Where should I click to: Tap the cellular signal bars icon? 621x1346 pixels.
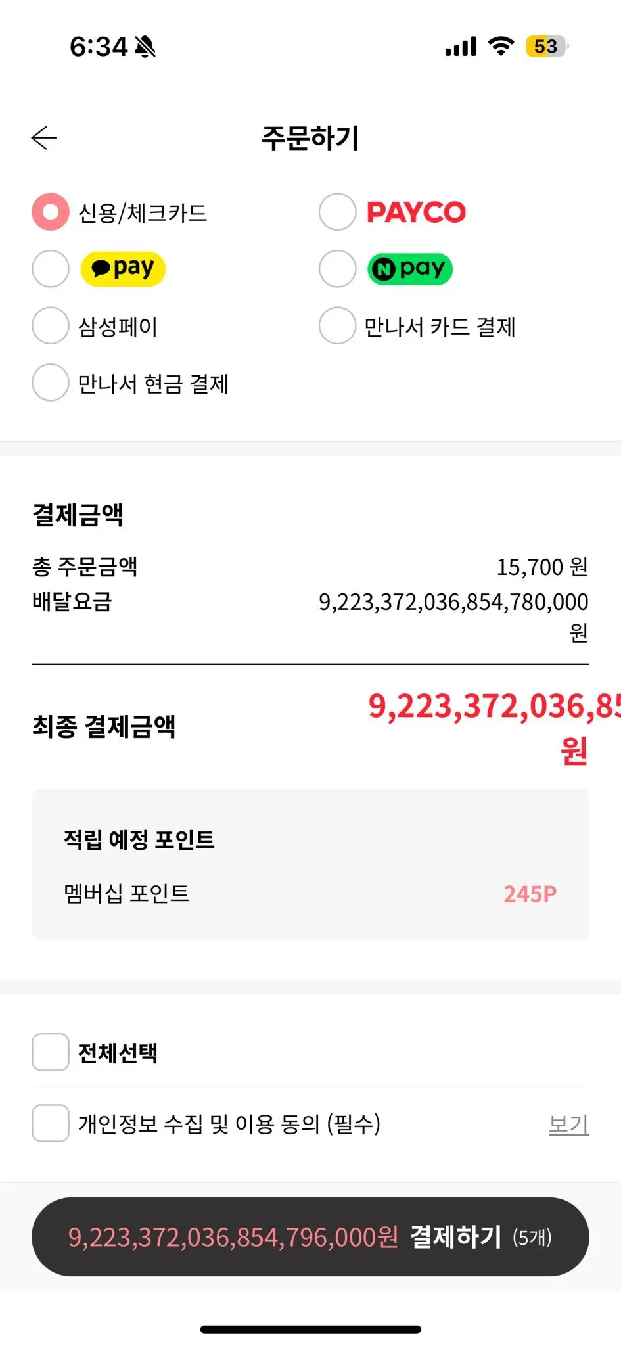pyautogui.click(x=461, y=47)
